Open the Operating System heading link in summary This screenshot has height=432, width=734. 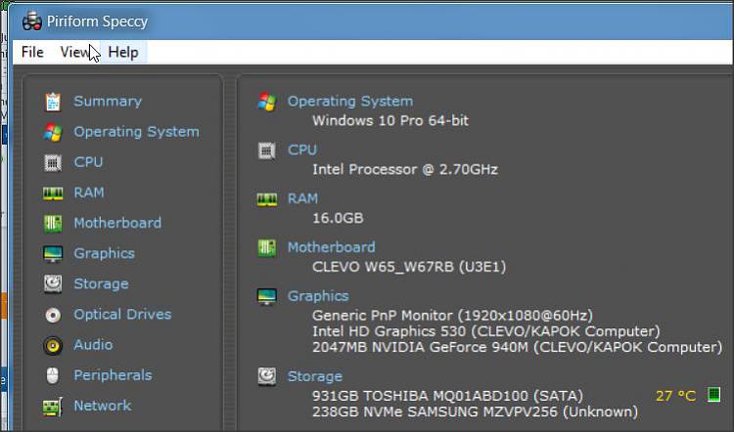pyautogui.click(x=350, y=101)
